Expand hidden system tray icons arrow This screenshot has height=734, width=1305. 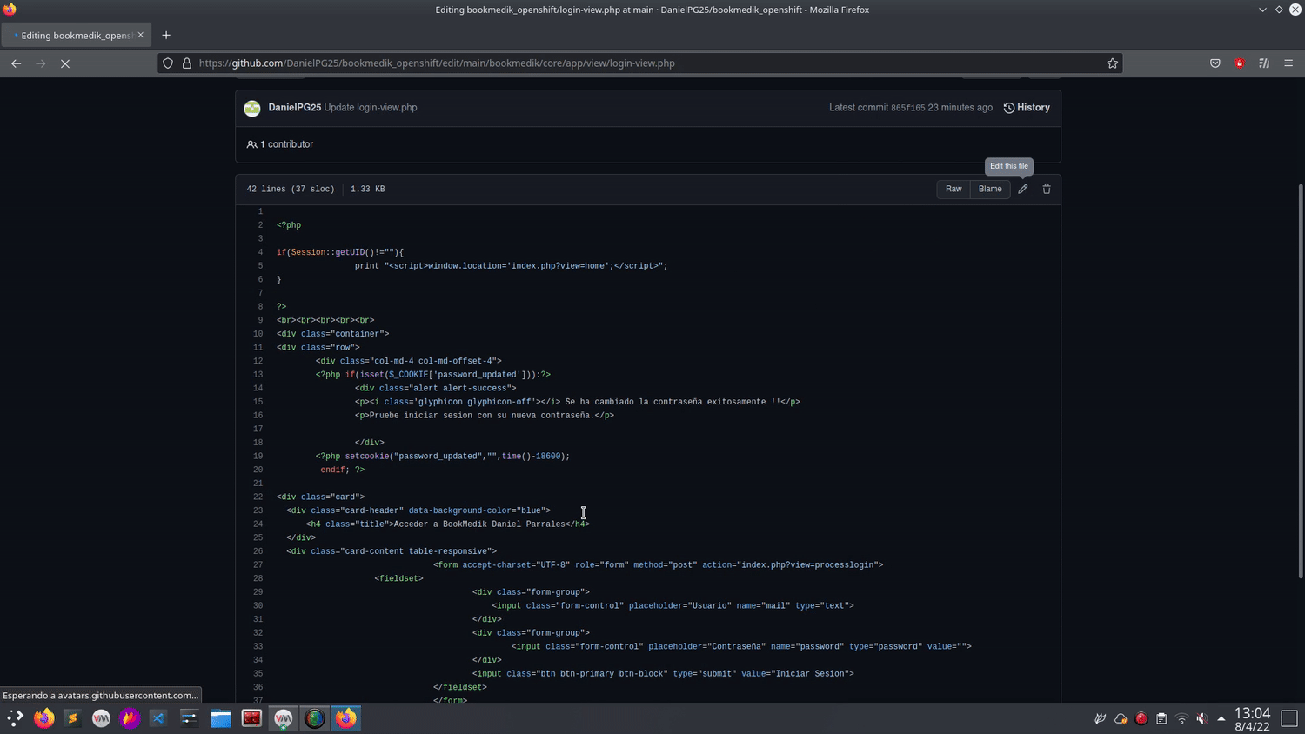tap(1221, 718)
